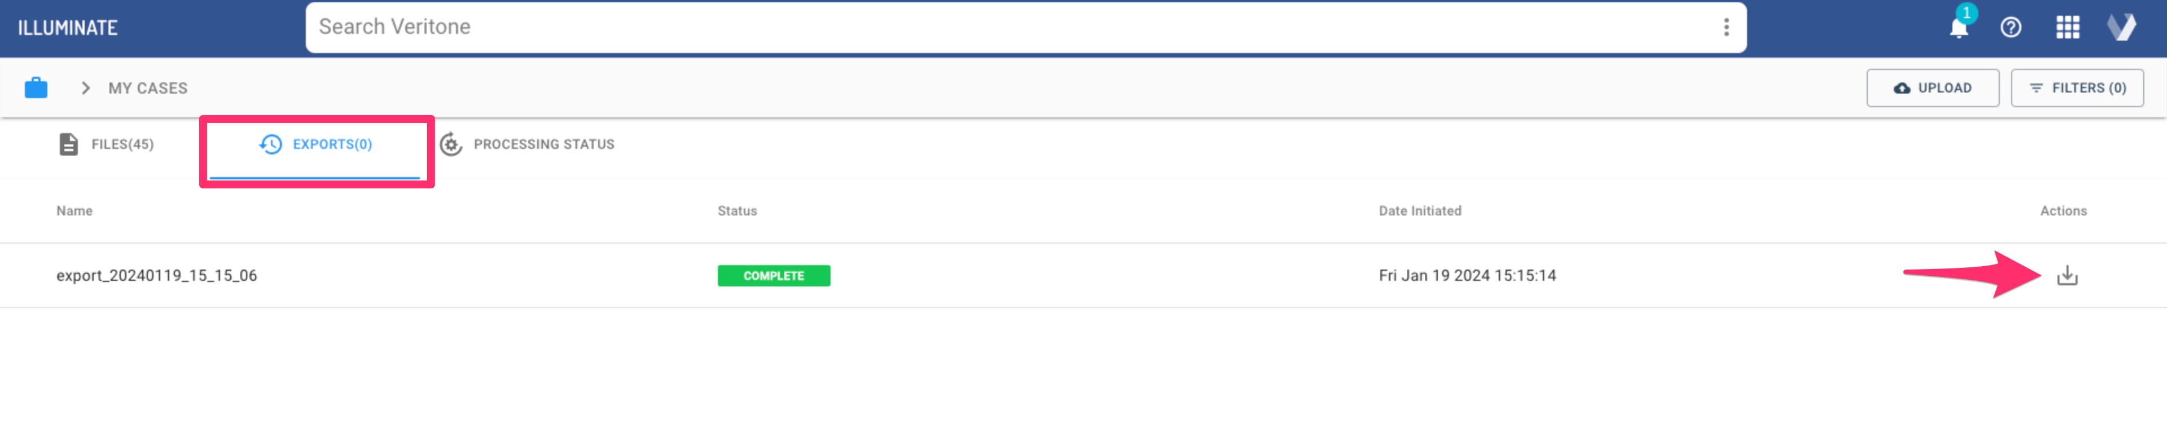
Task: Focus the Search Veritone input field
Action: 1010,28
